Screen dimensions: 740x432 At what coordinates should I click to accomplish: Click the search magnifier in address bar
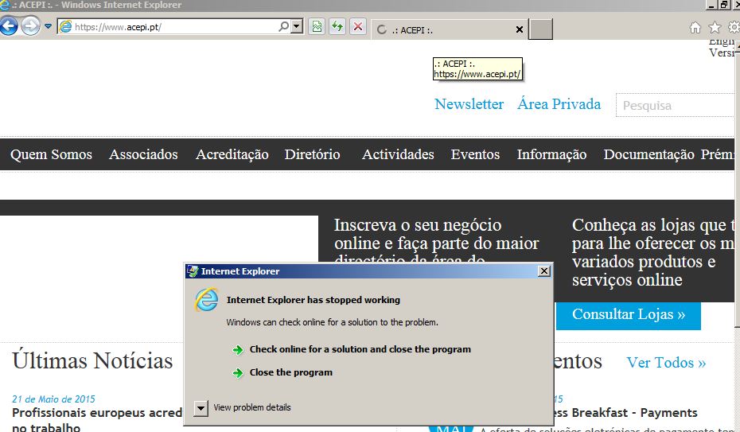(283, 26)
